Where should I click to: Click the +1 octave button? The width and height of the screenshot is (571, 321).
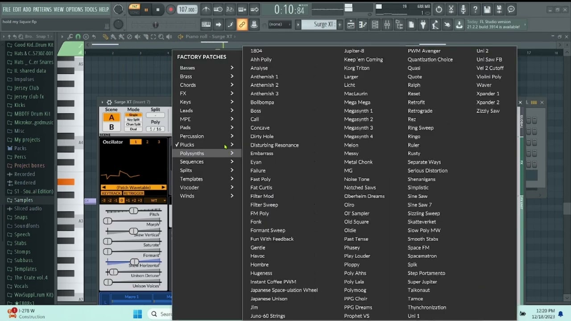tap(128, 201)
